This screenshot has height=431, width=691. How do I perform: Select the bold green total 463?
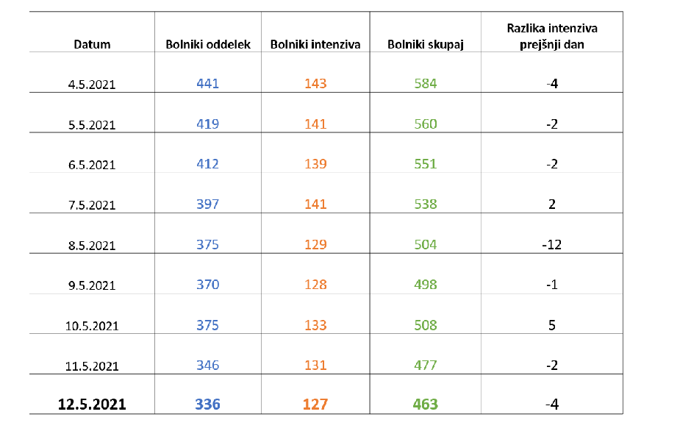pyautogui.click(x=426, y=404)
